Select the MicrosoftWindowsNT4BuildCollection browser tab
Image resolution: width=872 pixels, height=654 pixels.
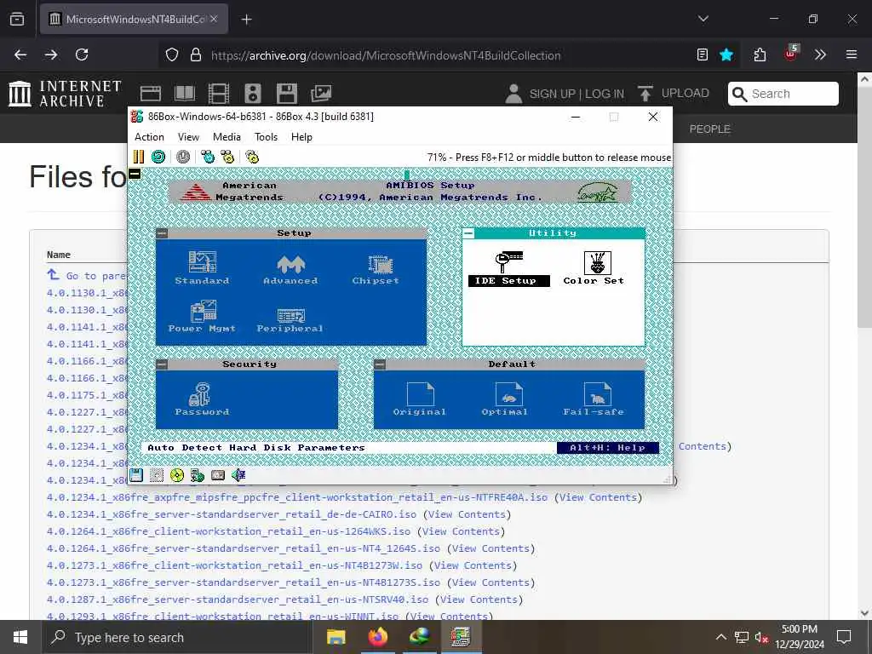tap(134, 20)
